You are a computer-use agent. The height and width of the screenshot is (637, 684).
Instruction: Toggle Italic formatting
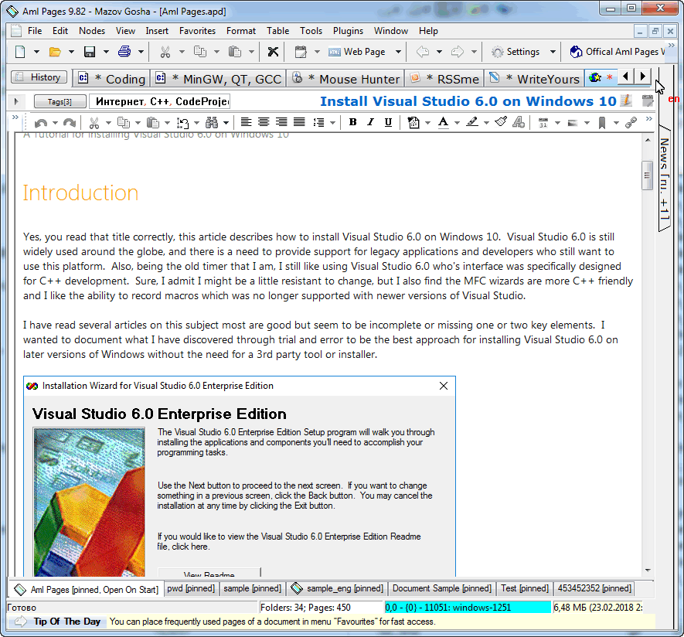(x=370, y=123)
